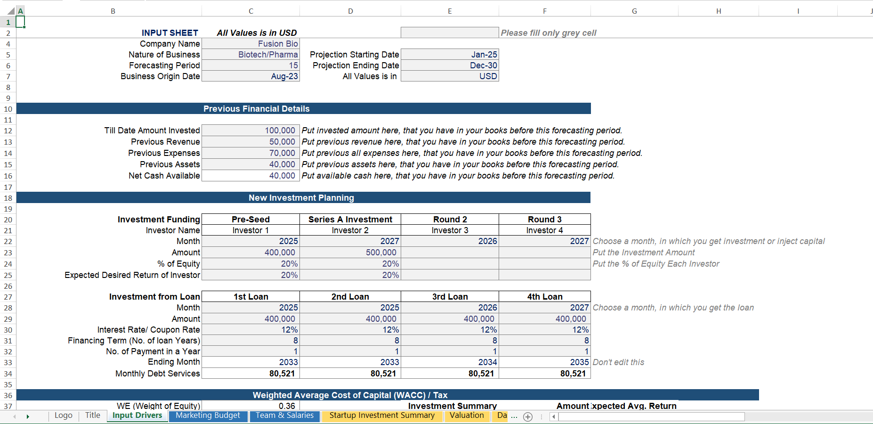Click the Round 2 header cell
Viewport: 873px width, 424px height.
[450, 220]
